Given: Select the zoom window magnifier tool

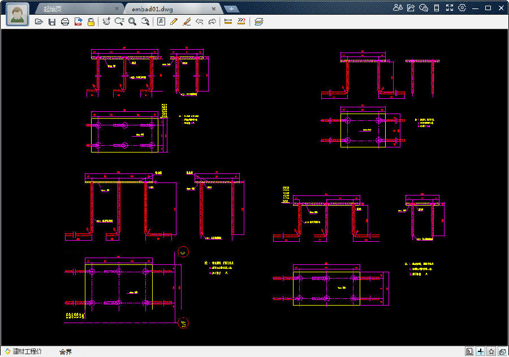Looking at the screenshot, I should pos(132,21).
